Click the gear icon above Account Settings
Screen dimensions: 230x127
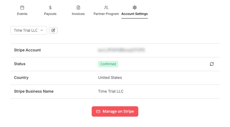tap(135, 7)
